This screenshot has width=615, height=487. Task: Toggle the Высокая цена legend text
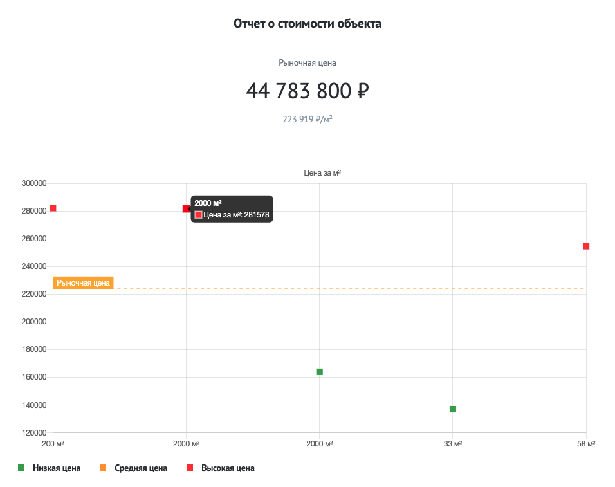pyautogui.click(x=228, y=468)
